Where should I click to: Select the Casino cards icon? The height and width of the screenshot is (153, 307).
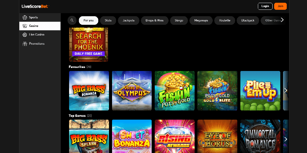tap(25, 26)
